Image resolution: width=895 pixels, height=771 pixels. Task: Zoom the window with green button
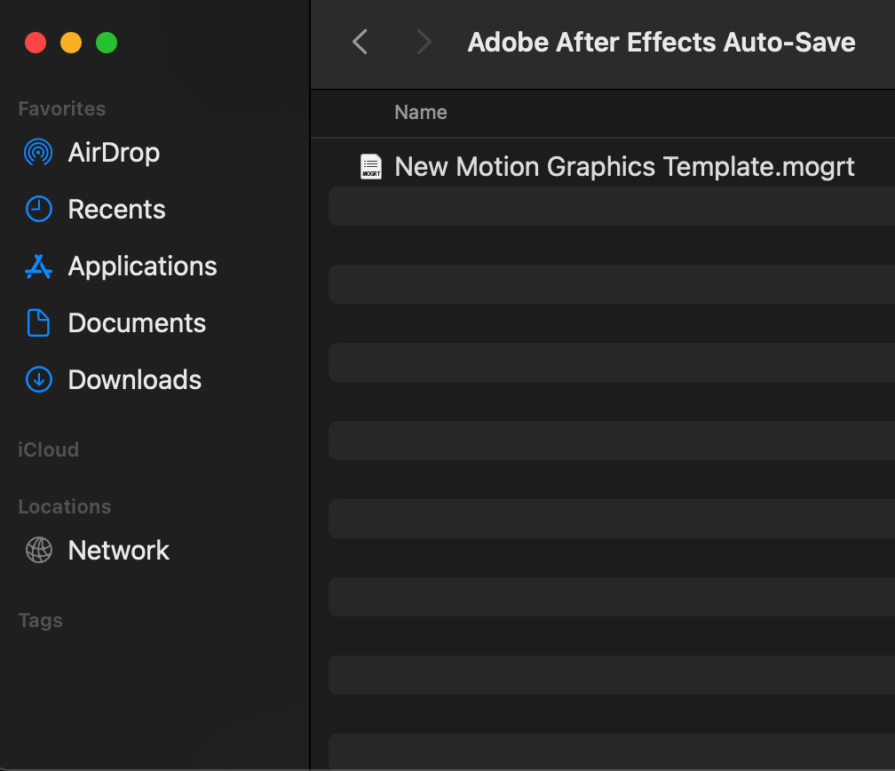(x=107, y=43)
